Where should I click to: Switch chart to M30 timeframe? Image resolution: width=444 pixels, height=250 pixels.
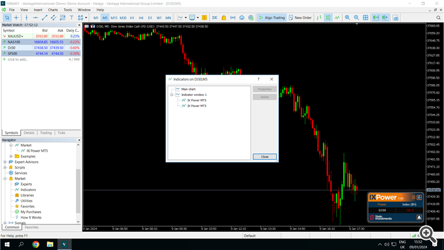[x=123, y=18]
